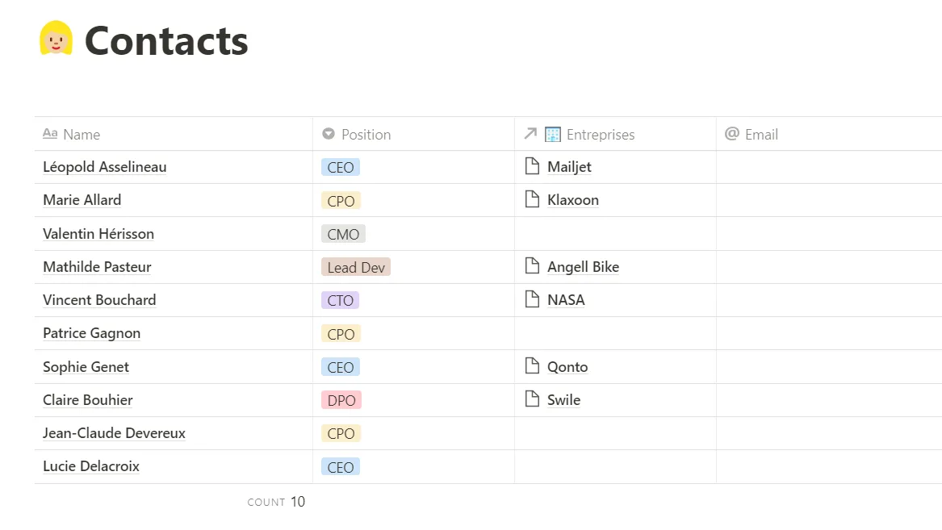Click the page icon beside Mailjet
Screen dimensions: 942x530
532,167
